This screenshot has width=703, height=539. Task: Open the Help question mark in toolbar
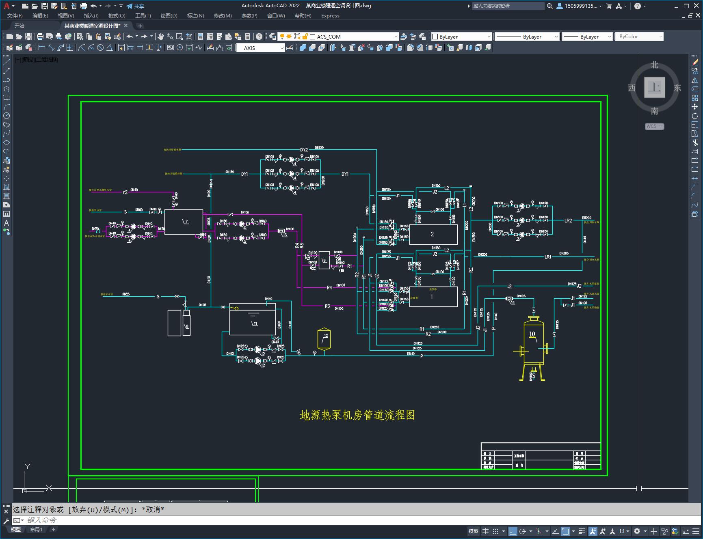click(259, 37)
